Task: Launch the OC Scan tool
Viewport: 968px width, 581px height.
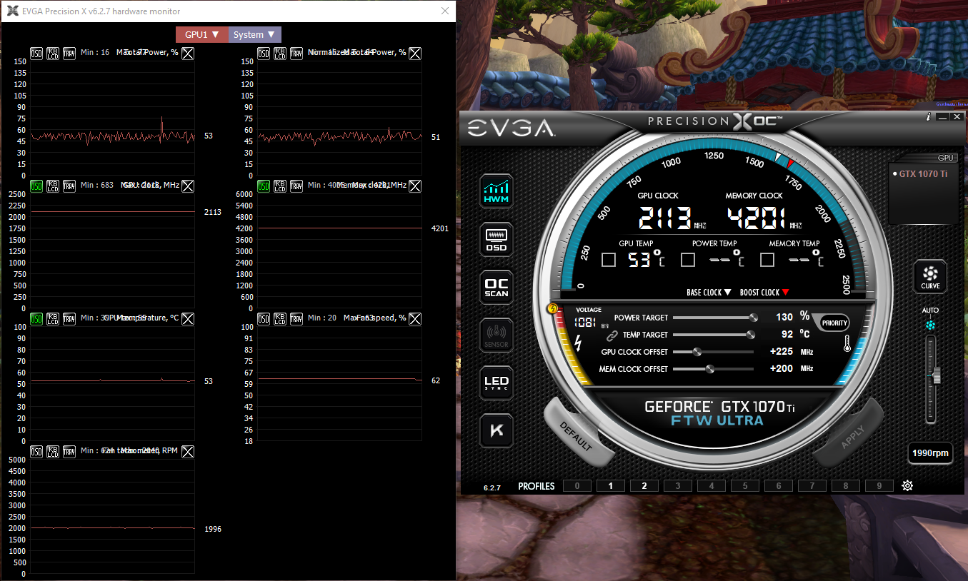Action: [x=497, y=287]
